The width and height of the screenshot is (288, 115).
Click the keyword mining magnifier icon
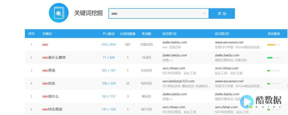[59, 13]
